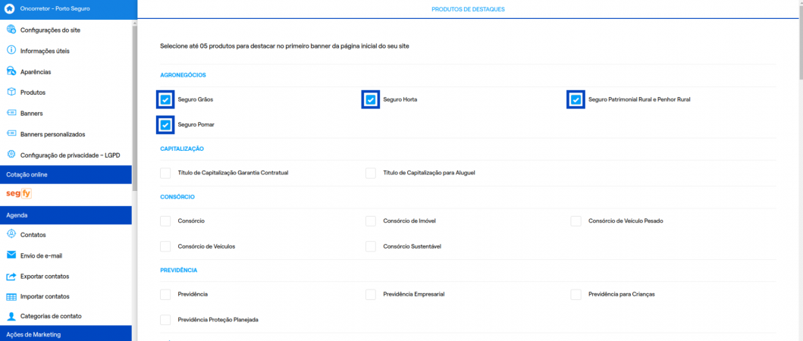The width and height of the screenshot is (803, 341).
Task: Click the Exportar contatos share icon
Action: (11, 276)
